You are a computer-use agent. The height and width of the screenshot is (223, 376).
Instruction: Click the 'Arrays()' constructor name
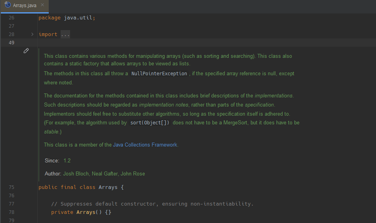pos(89,212)
